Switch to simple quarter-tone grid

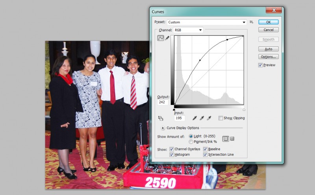pyautogui.click(x=226, y=139)
